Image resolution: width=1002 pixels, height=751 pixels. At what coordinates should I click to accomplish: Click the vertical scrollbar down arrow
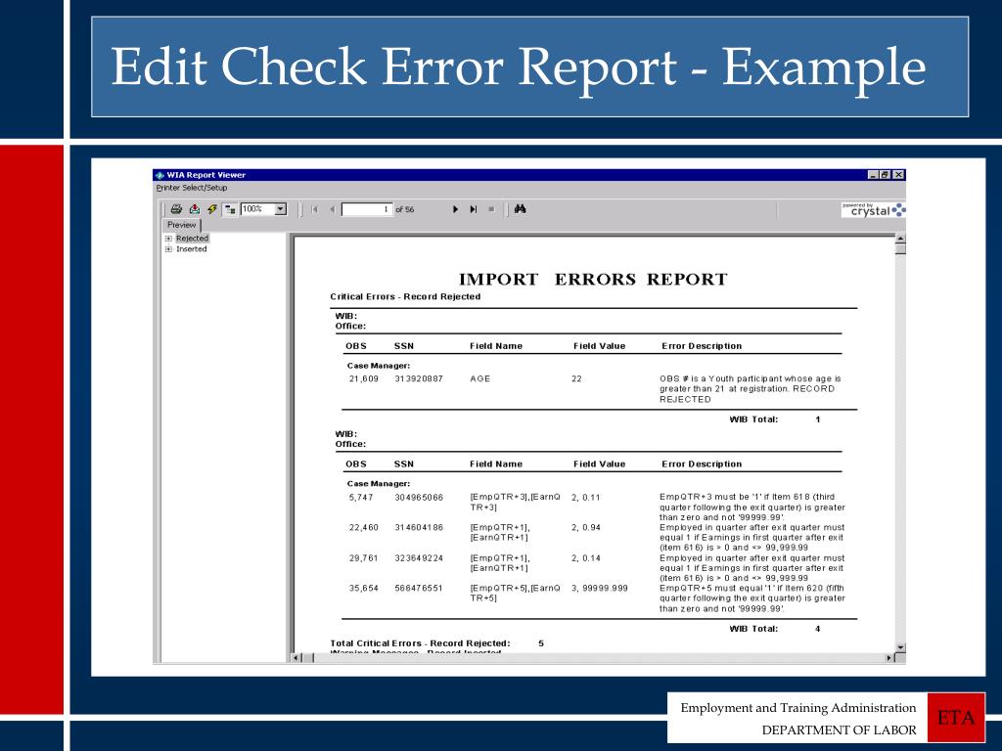900,647
